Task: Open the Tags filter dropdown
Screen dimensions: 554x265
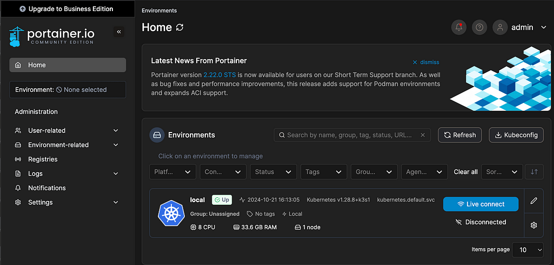Action: click(323, 172)
